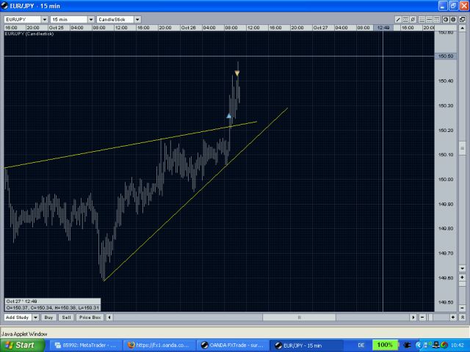
Task: Click the vertical scrollbar thumb
Action: pos(462,148)
